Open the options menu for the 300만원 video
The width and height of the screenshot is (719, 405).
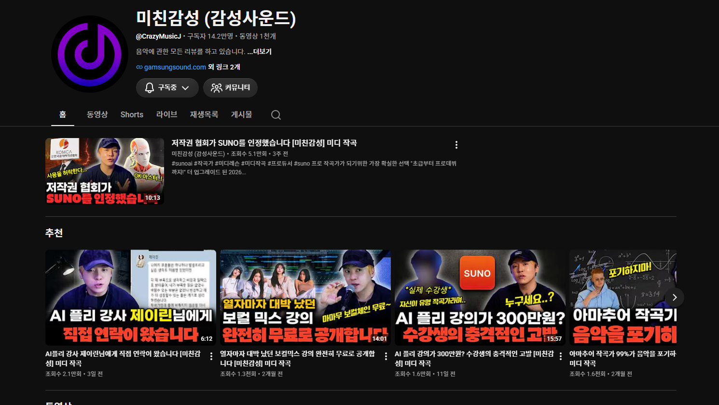pyautogui.click(x=561, y=356)
